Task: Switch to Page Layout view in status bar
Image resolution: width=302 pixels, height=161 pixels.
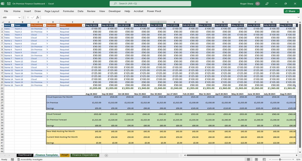Action: pos(257,159)
